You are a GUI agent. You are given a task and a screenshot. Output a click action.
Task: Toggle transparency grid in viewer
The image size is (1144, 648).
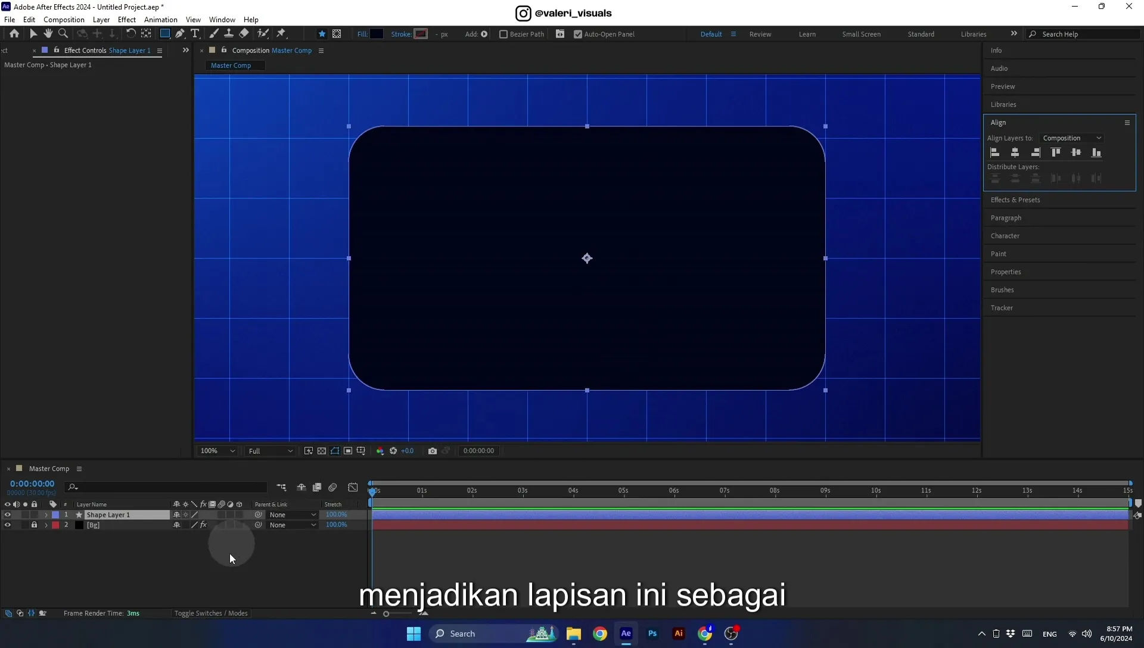[322, 451]
